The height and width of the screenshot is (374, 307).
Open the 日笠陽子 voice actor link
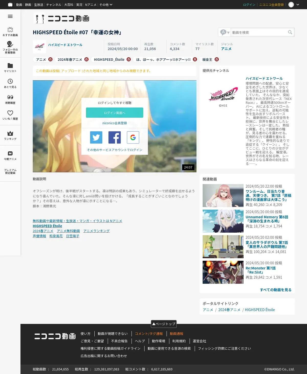pos(73,236)
